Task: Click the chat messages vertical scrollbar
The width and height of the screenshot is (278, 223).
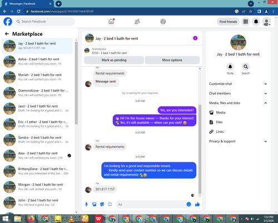Action: click(x=200, y=149)
